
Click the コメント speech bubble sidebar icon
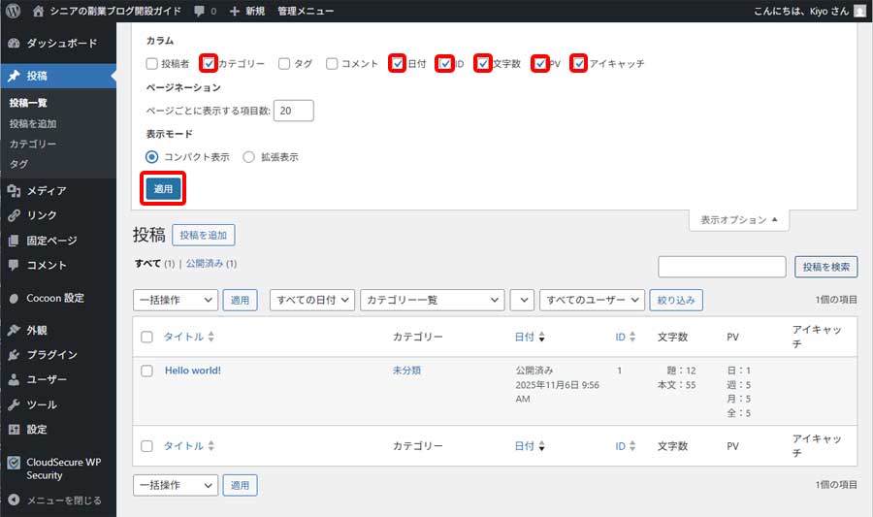pyautogui.click(x=14, y=265)
